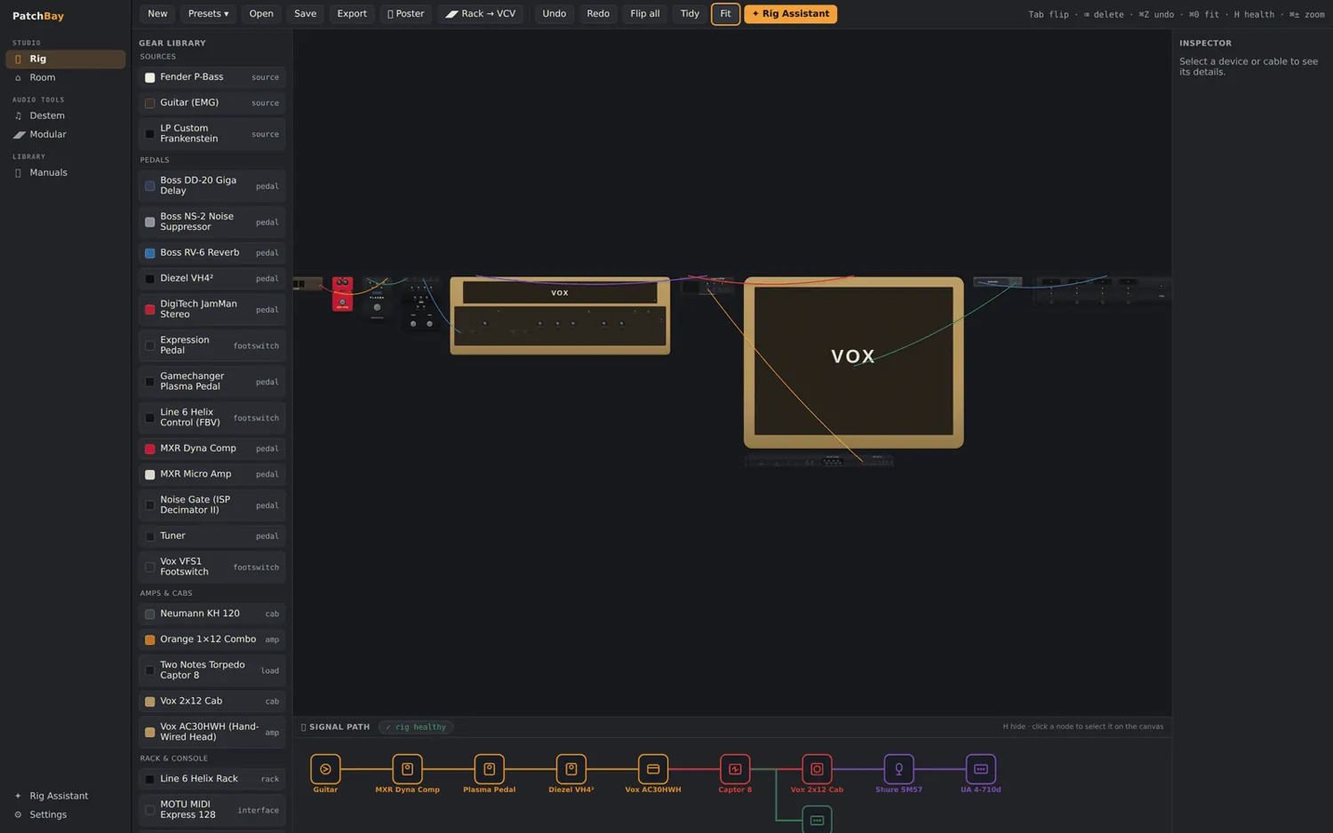1333x833 pixels.
Task: Click the PatchBay logo
Action: [38, 16]
